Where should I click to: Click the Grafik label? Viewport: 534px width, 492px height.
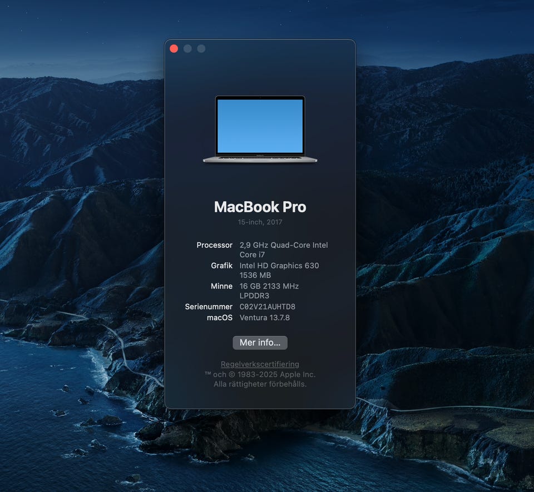coord(221,265)
